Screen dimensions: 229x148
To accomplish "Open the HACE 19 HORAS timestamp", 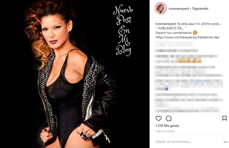I will click(x=165, y=132).
